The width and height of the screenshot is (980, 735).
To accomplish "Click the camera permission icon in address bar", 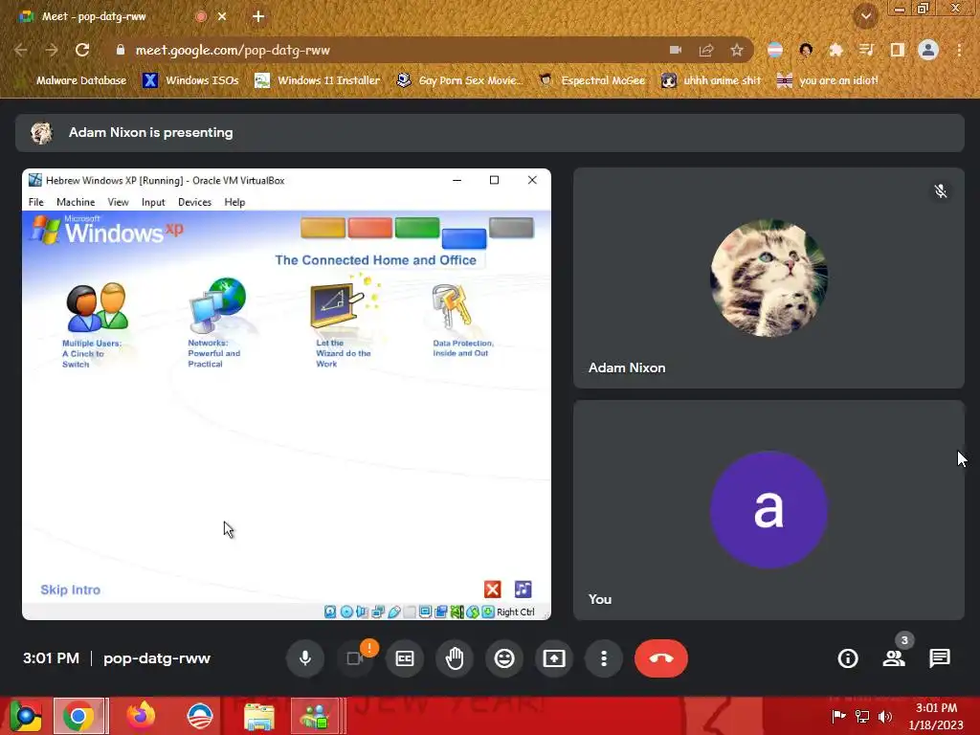I will (x=675, y=50).
